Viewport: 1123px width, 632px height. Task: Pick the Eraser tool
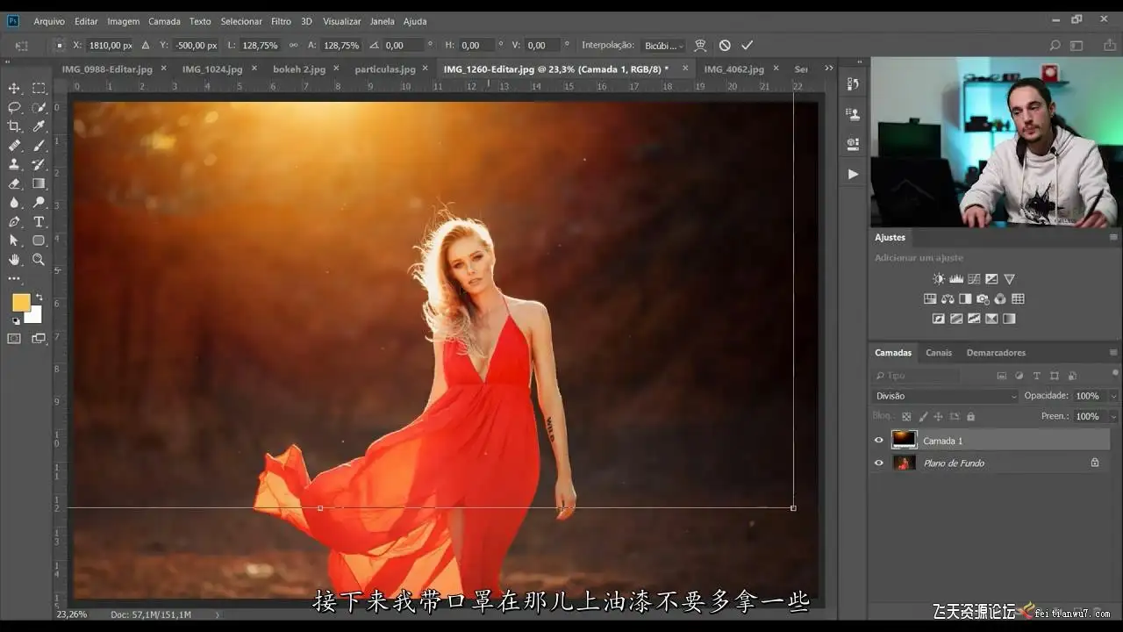click(14, 183)
